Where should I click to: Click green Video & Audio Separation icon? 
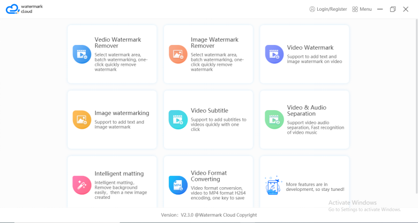point(274,120)
